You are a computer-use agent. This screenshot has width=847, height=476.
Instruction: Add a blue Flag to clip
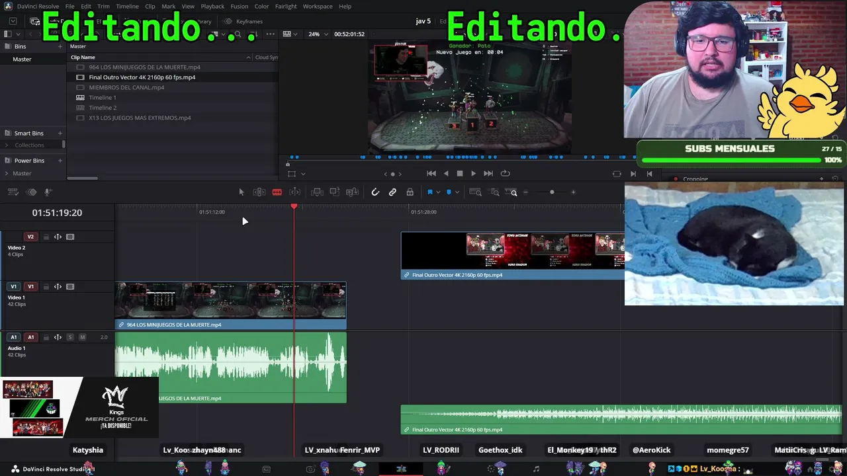429,192
